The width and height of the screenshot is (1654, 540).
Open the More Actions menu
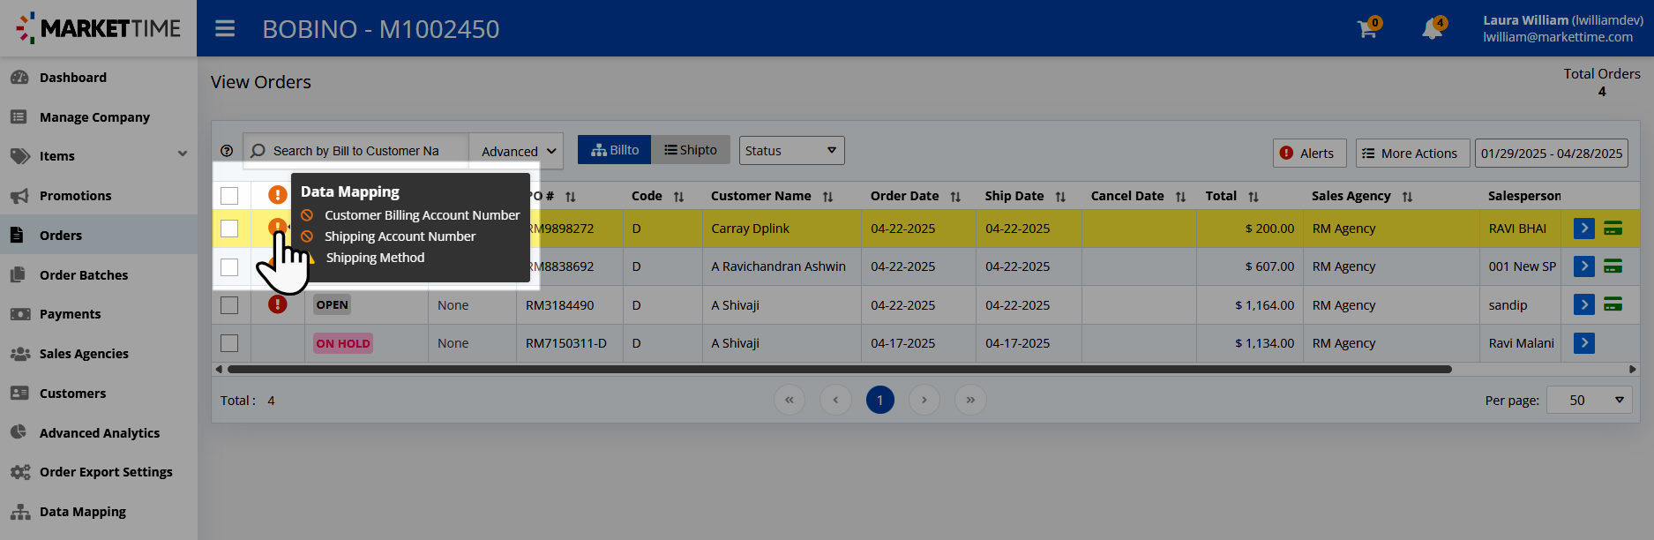click(1412, 153)
